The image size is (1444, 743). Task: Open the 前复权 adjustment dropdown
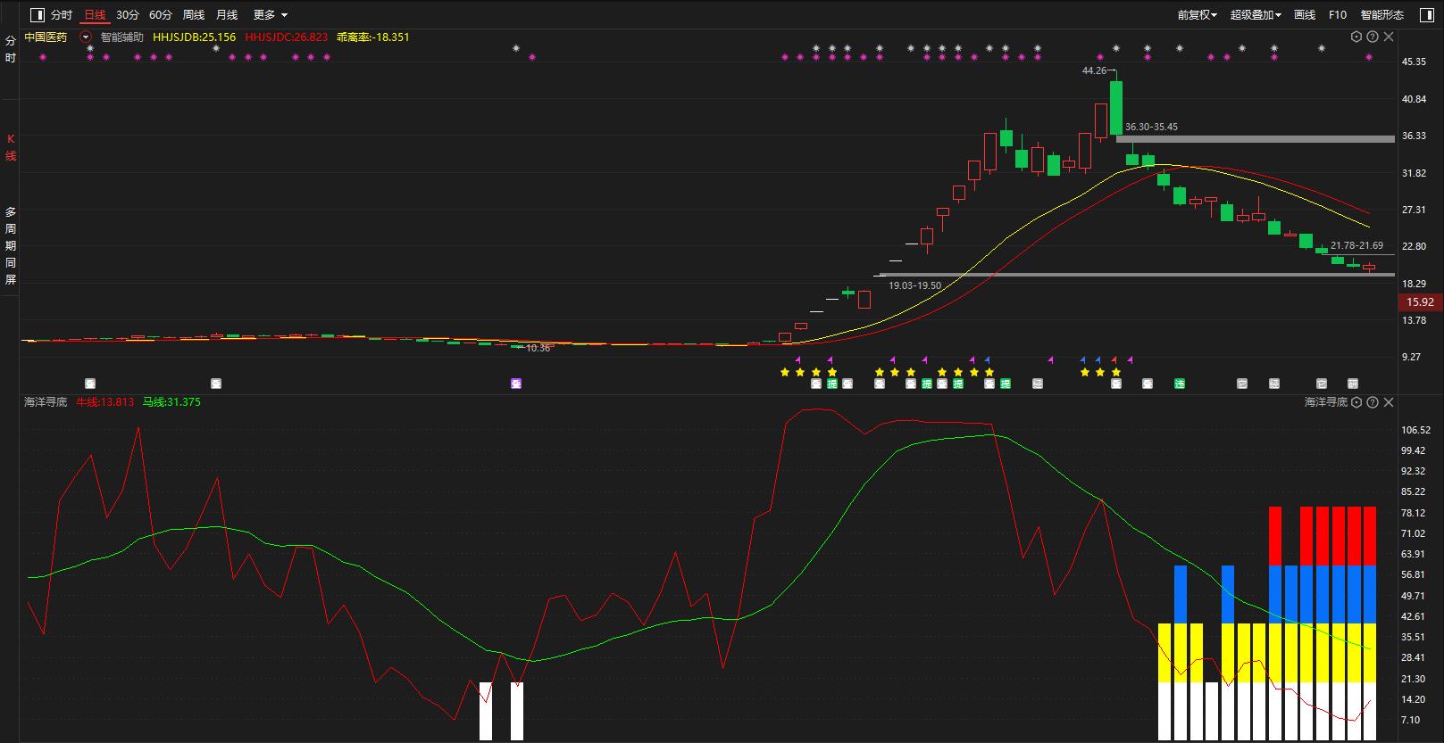click(1197, 15)
